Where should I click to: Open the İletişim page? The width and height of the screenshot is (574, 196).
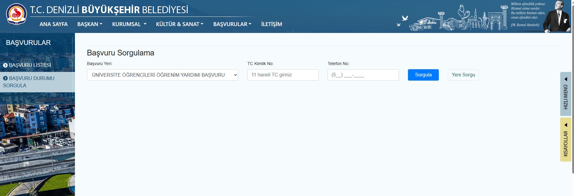[x=272, y=24]
